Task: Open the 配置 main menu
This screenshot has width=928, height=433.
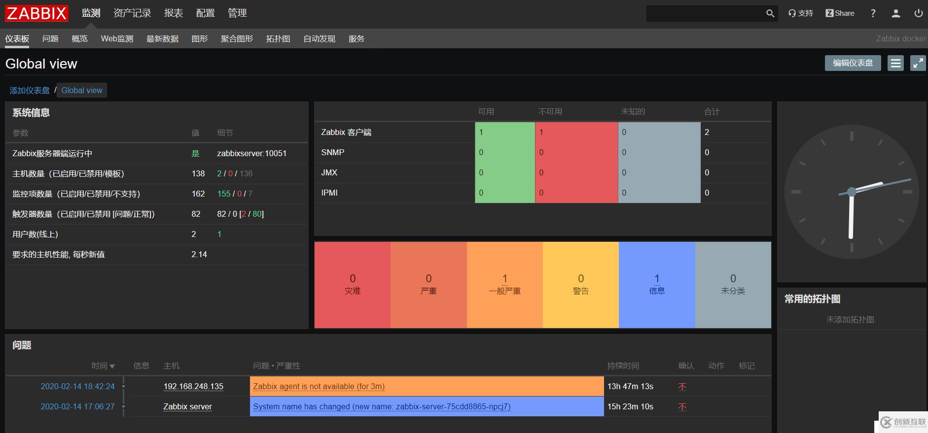Action: tap(206, 13)
